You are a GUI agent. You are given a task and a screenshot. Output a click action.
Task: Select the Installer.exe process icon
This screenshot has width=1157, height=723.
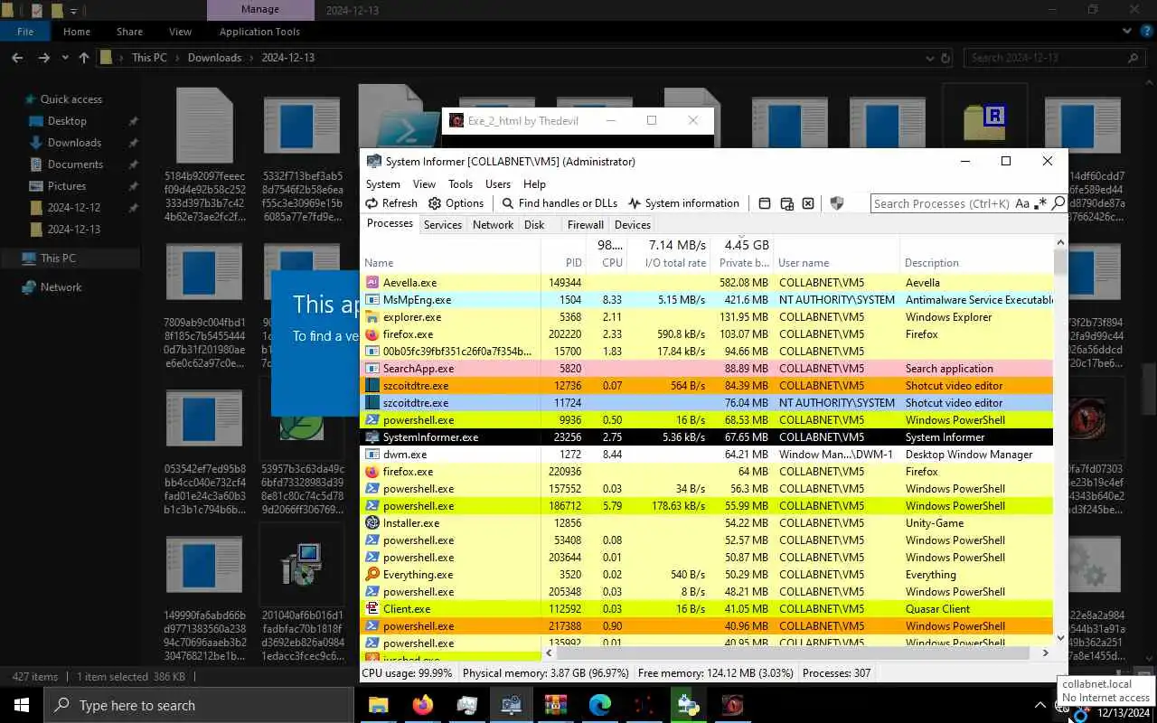(372, 523)
